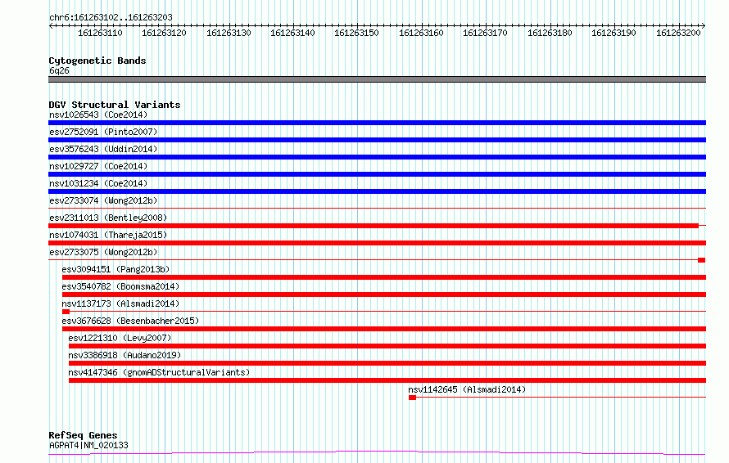Viewport: 729px width, 463px height.
Task: Click the red bar under esv3540782
Action: (384, 294)
